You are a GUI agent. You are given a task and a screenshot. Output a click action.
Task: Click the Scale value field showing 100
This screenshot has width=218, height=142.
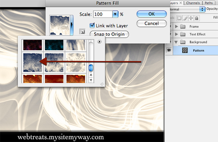tap(103, 14)
